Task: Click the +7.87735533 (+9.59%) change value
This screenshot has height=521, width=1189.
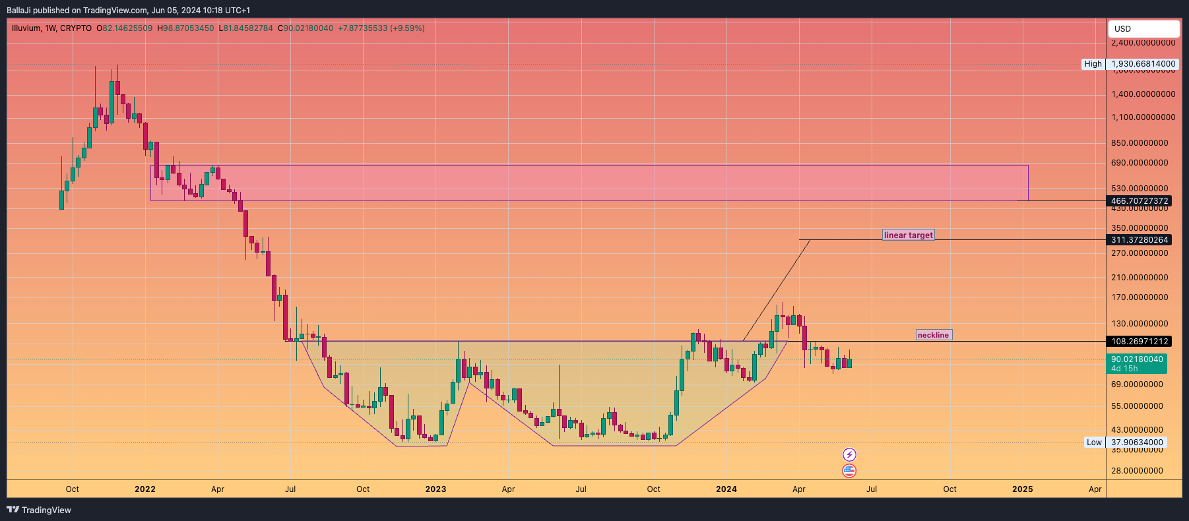Action: point(381,28)
